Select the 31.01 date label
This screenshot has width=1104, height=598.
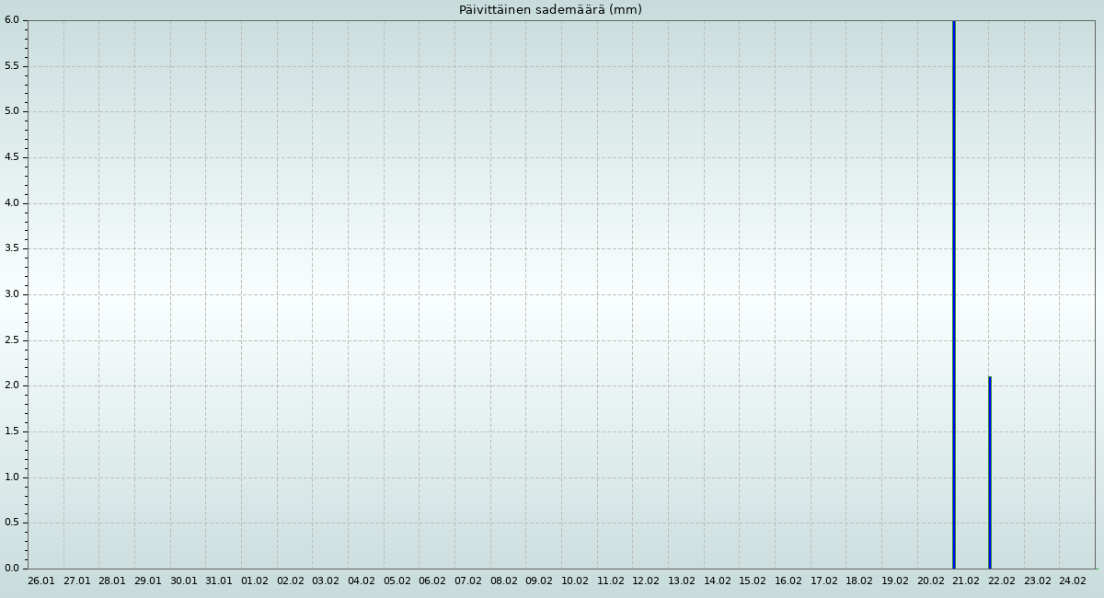[219, 581]
